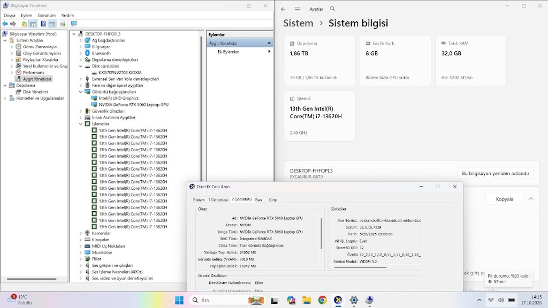
Task: Open the Depolama 1,86 TB card
Action: click(x=319, y=61)
